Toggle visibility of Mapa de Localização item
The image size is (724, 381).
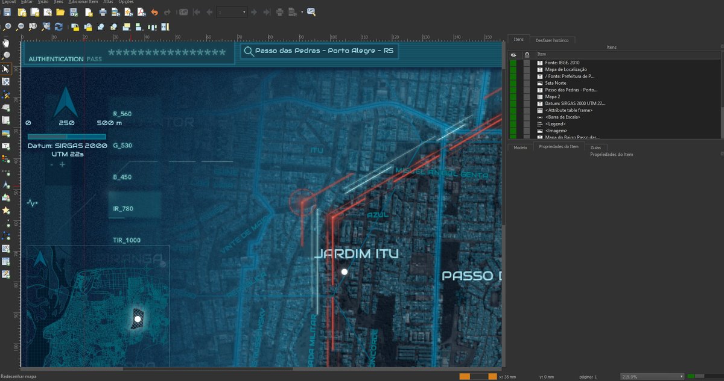pyautogui.click(x=513, y=69)
